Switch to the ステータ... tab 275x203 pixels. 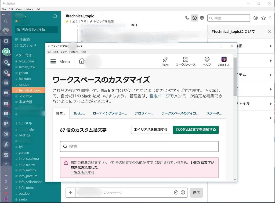[214, 113]
